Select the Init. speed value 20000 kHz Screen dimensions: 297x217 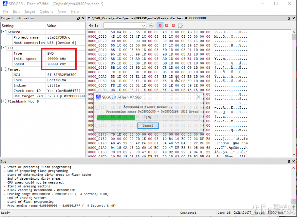[57, 58]
